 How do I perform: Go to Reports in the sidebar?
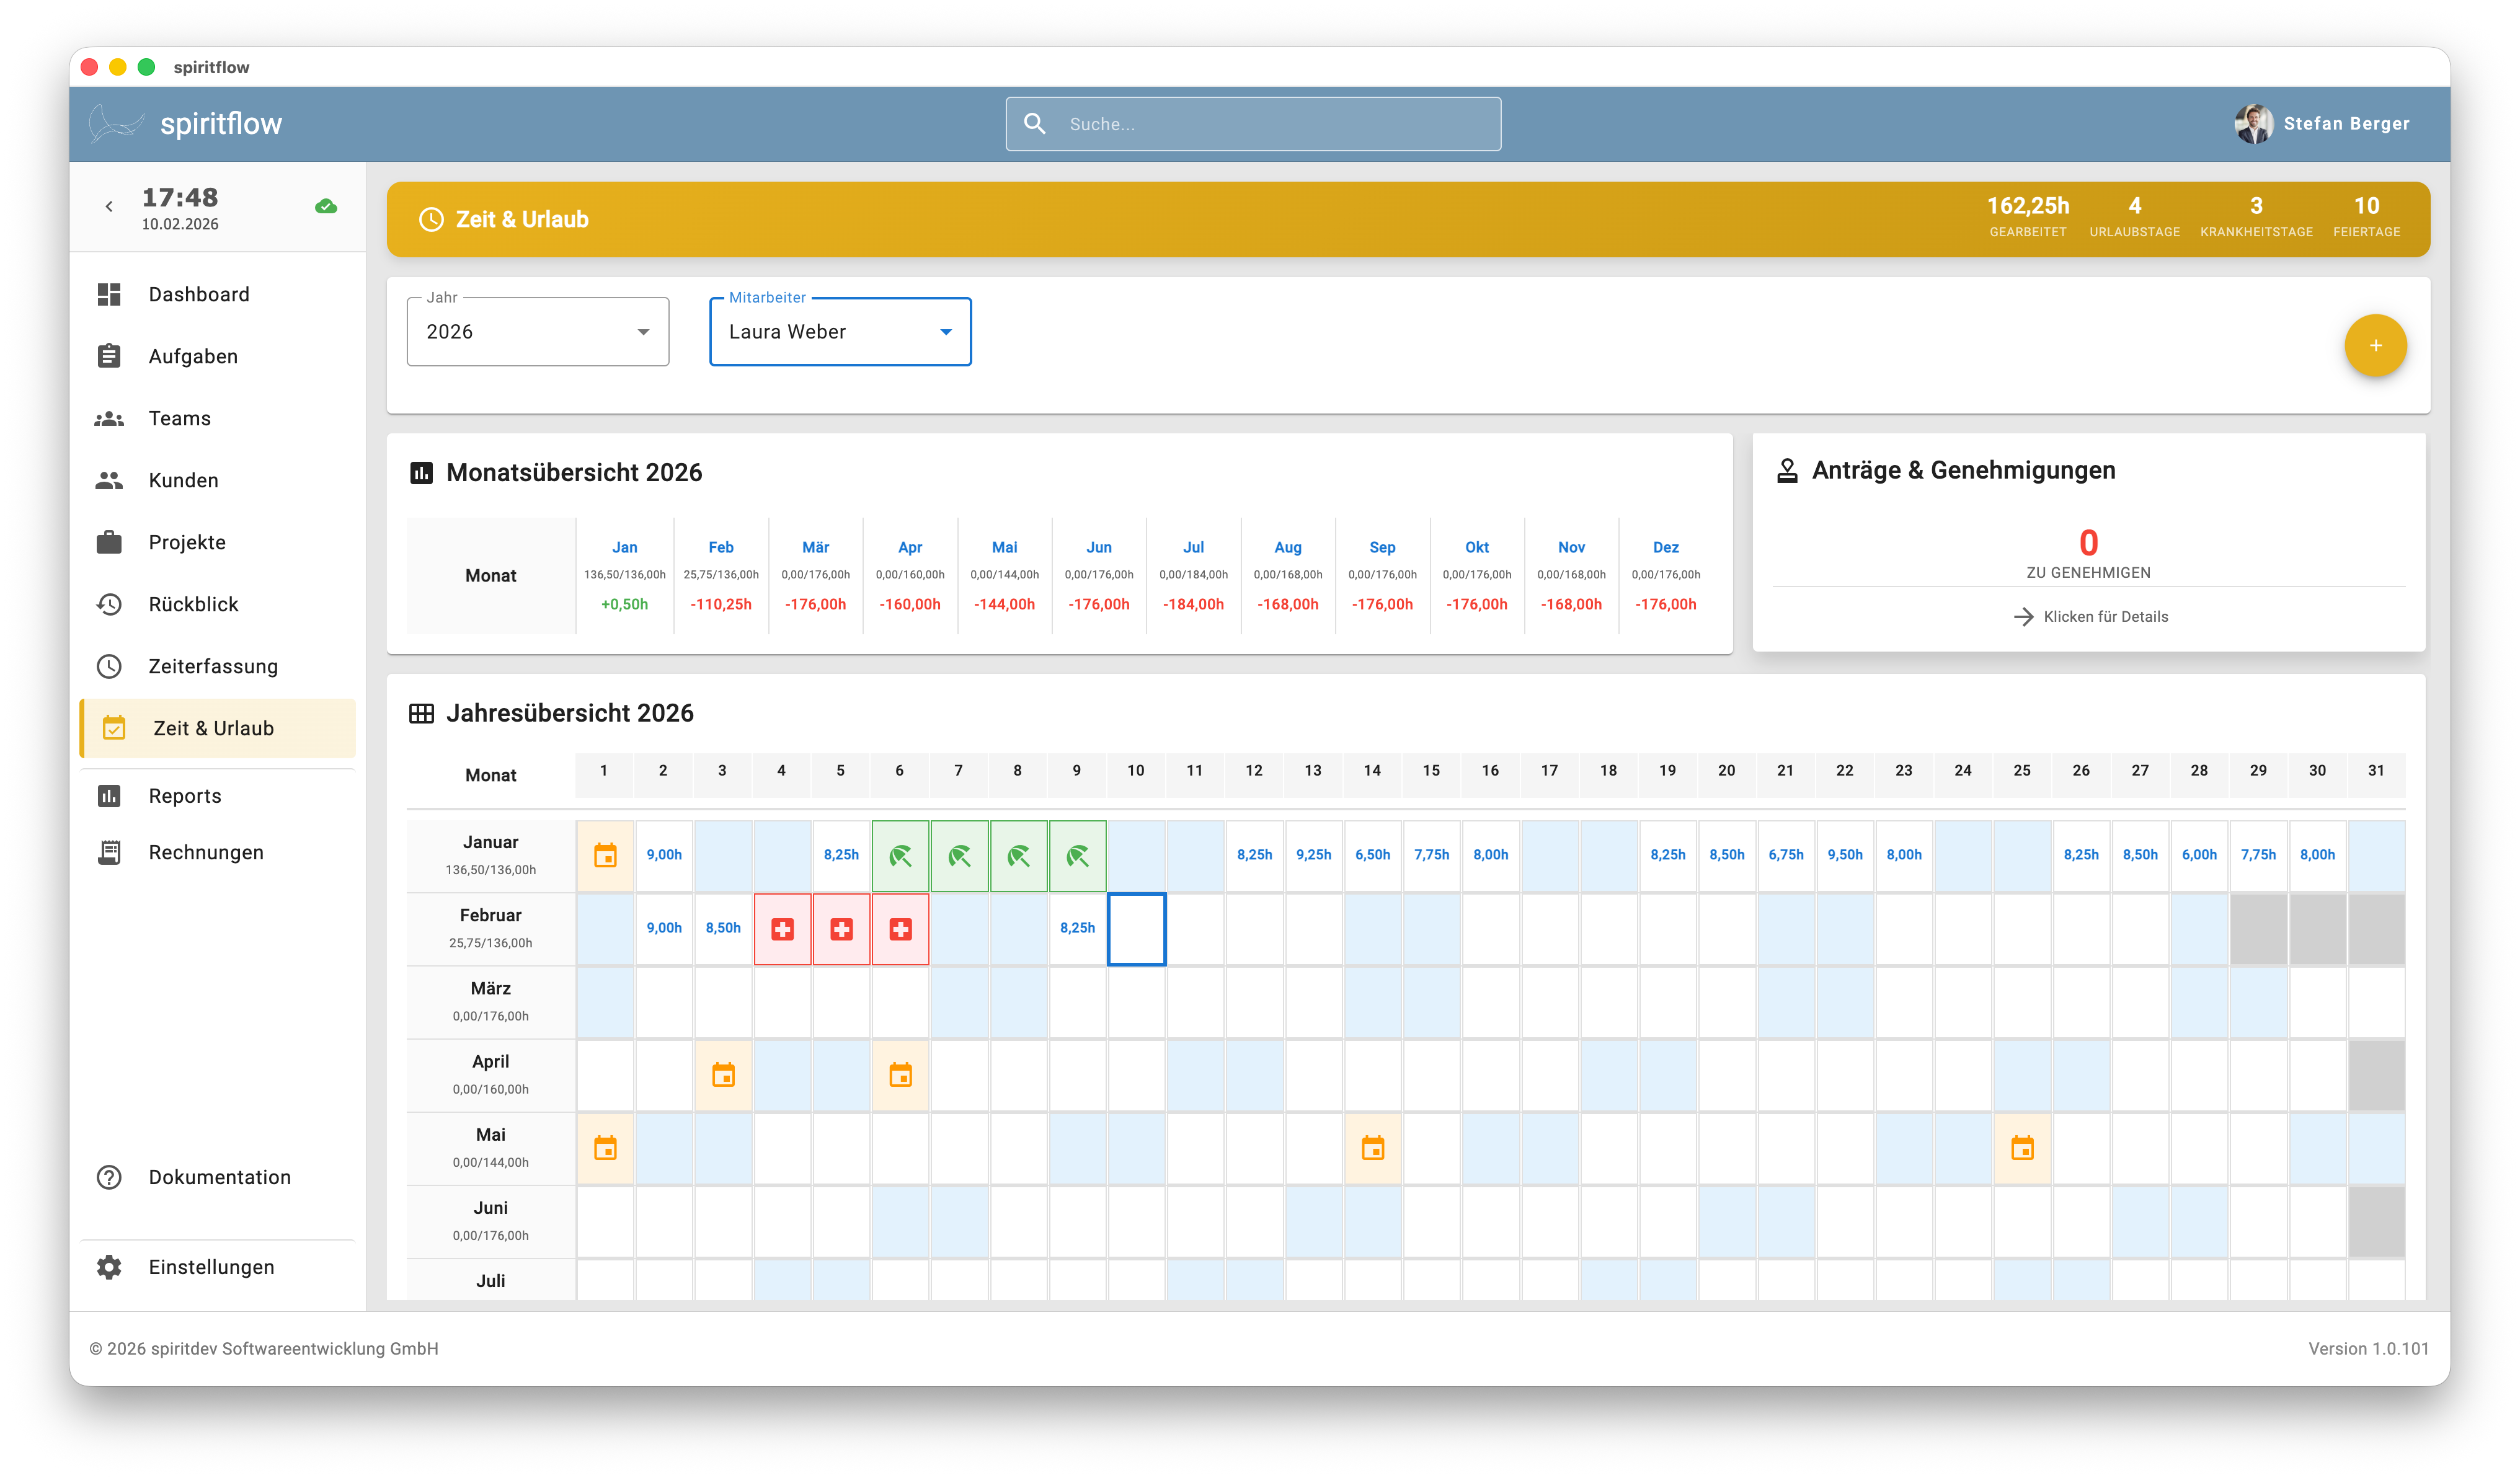[x=185, y=796]
